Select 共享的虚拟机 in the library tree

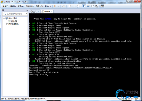(13, 24)
